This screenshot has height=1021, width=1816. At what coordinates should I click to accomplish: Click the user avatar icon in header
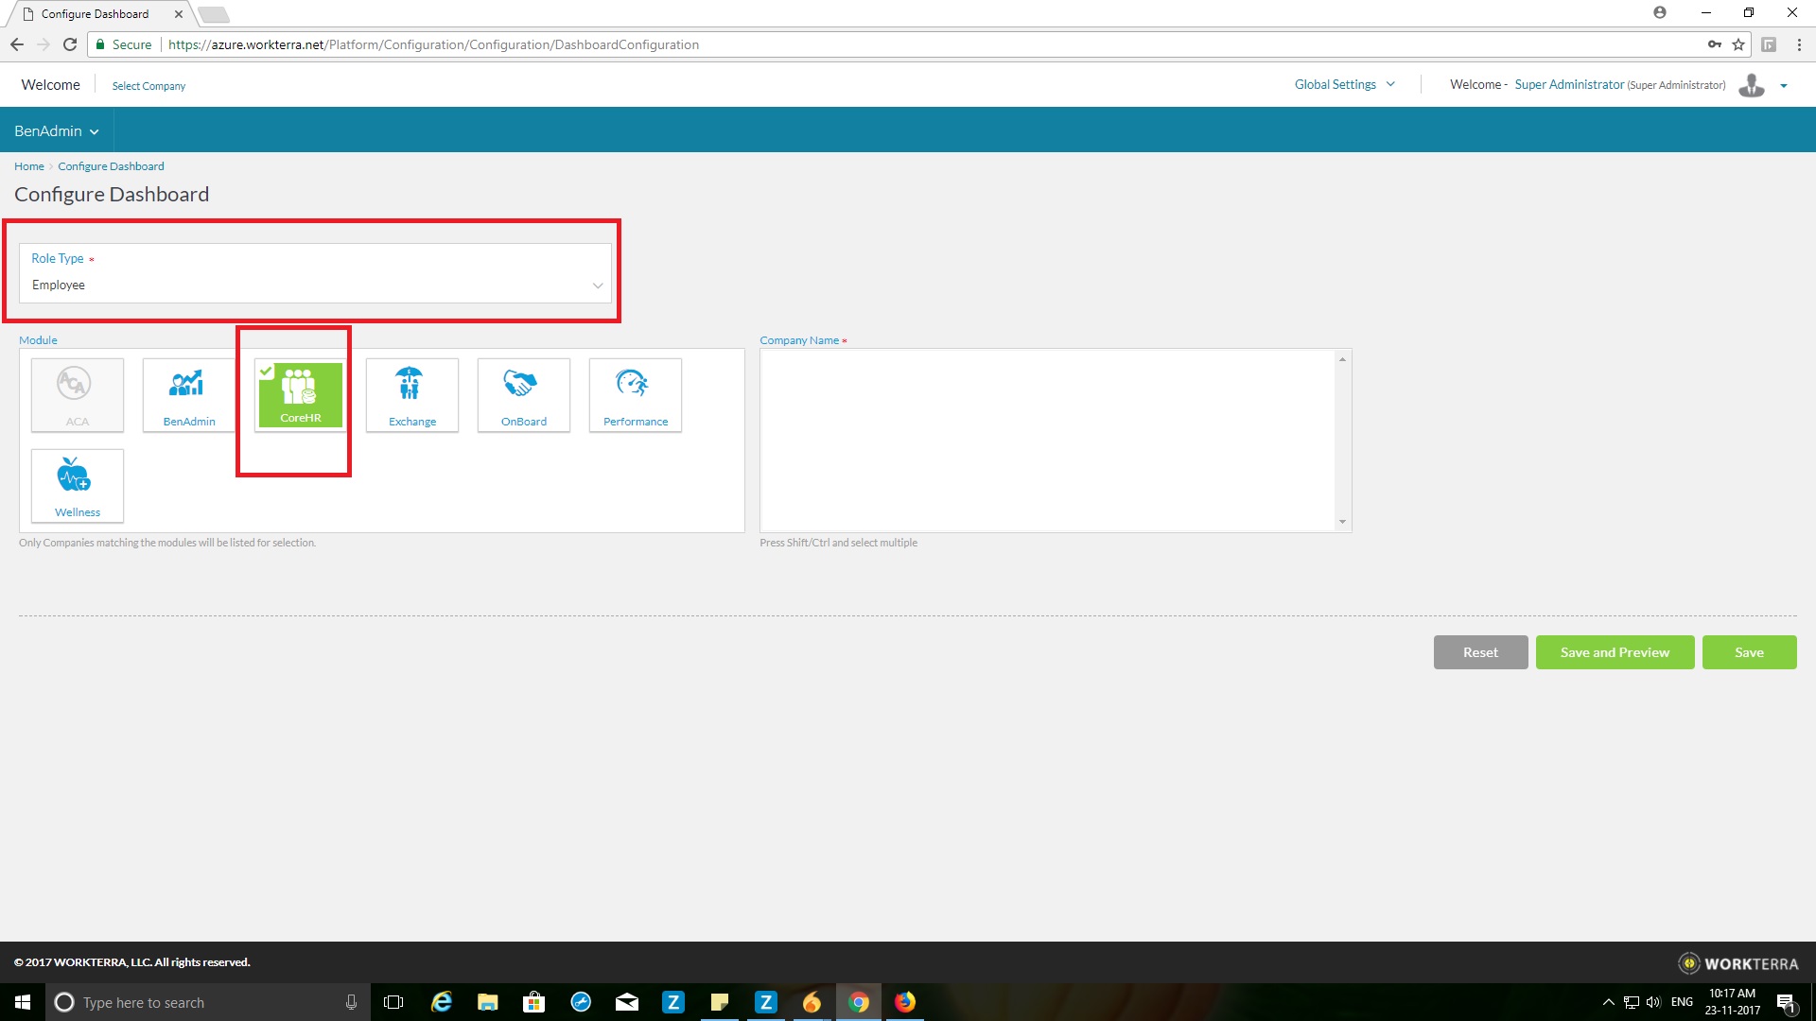pos(1751,85)
